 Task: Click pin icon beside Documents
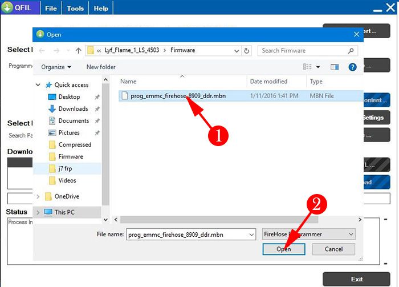tap(97, 121)
